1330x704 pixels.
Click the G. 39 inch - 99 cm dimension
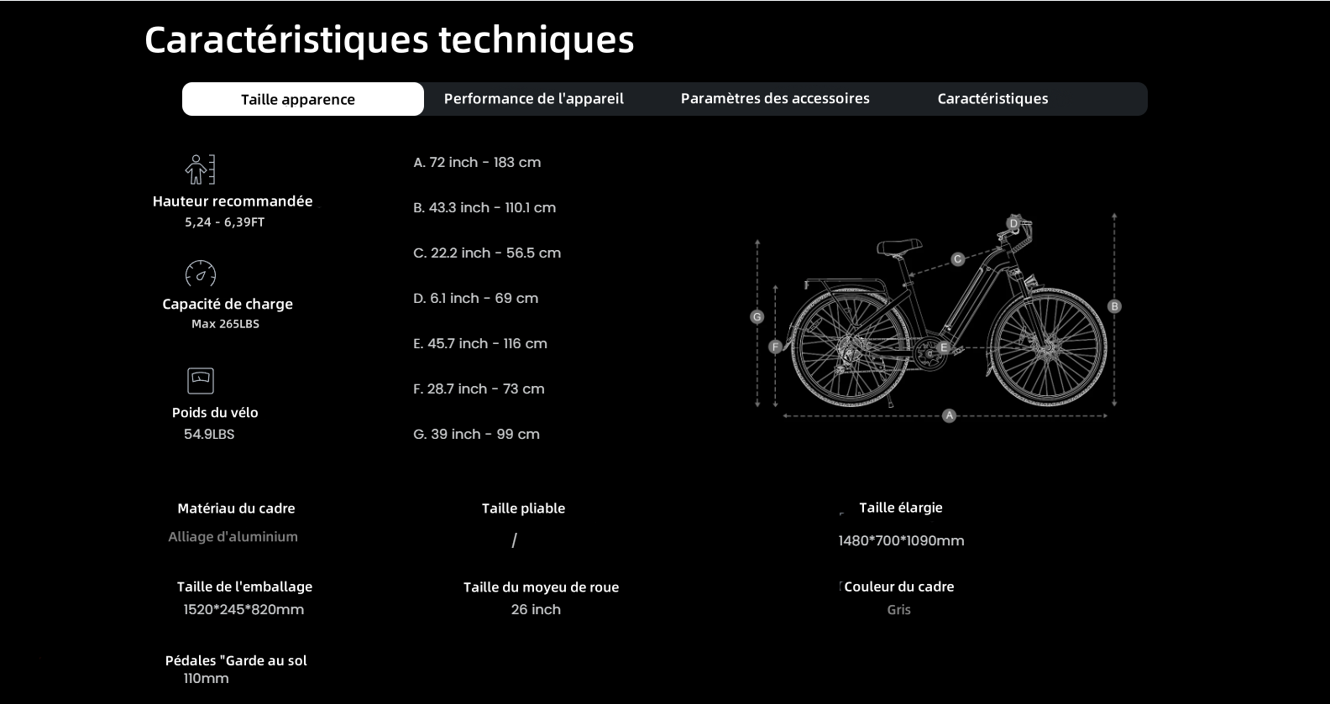pyautogui.click(x=476, y=435)
